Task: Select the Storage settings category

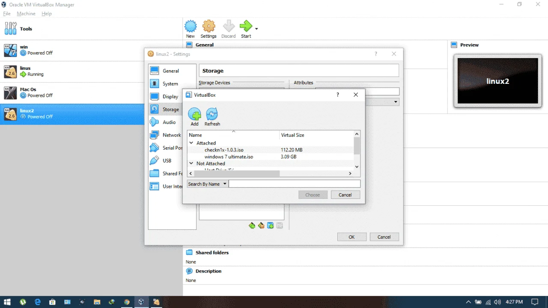Action: (165, 110)
